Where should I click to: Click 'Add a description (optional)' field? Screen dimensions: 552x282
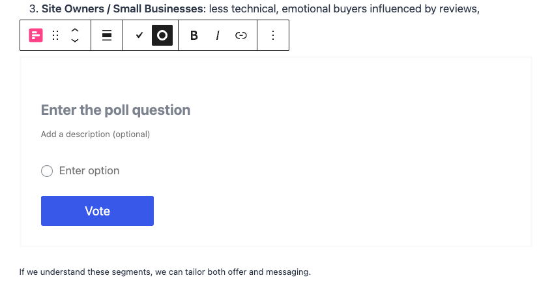point(95,134)
